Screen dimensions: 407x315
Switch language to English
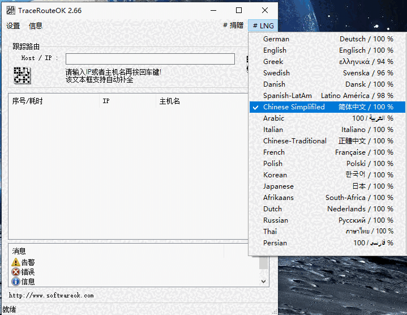coord(327,50)
